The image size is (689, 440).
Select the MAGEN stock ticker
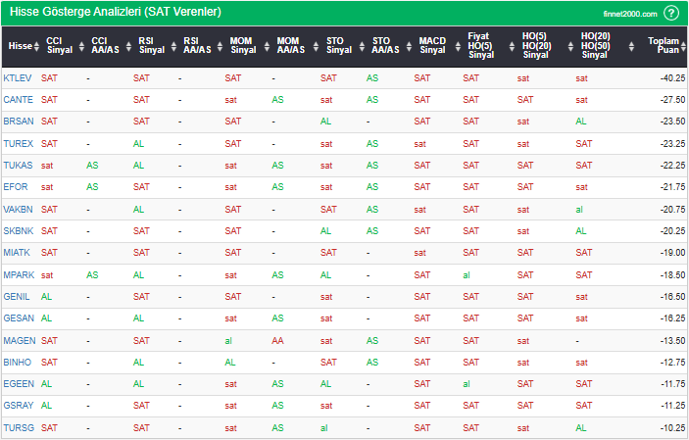[x=19, y=340]
